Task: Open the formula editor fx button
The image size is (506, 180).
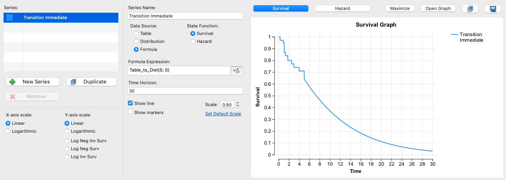Action: coord(237,70)
